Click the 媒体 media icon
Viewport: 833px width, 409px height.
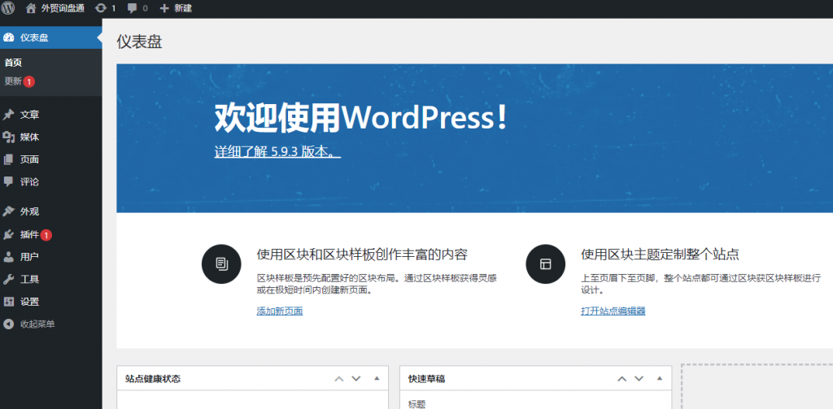[8, 137]
